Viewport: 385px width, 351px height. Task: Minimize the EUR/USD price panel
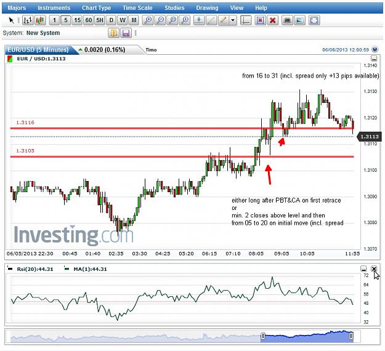pyautogui.click(x=374, y=58)
